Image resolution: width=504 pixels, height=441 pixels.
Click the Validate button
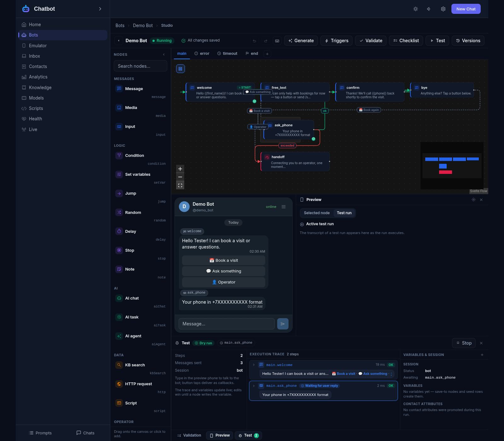pos(371,41)
